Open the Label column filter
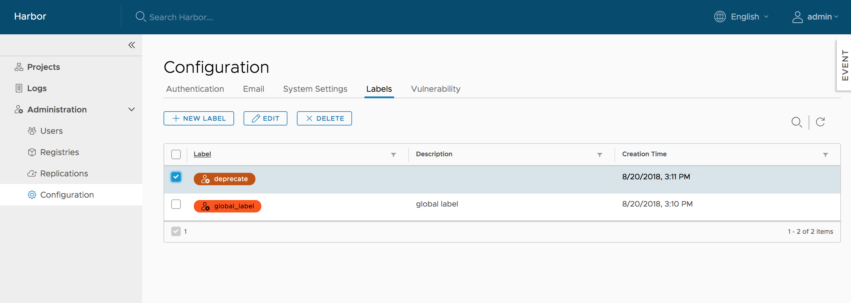Viewport: 851px width, 303px height. pos(393,154)
